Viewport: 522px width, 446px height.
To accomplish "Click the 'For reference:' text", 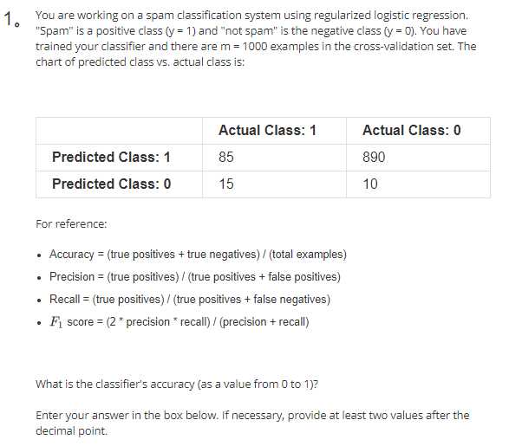I will pyautogui.click(x=71, y=224).
